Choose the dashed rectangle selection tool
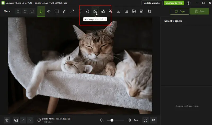Viewport: 212px width, 125px height. pyautogui.click(x=57, y=11)
